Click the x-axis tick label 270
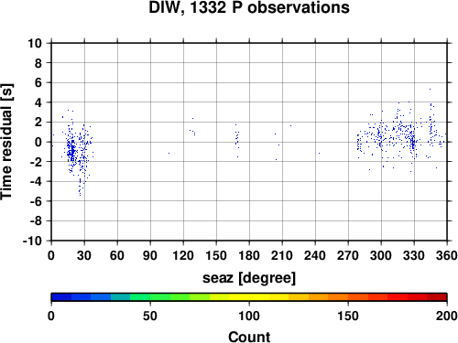This screenshot has width=458, height=343. point(348,255)
